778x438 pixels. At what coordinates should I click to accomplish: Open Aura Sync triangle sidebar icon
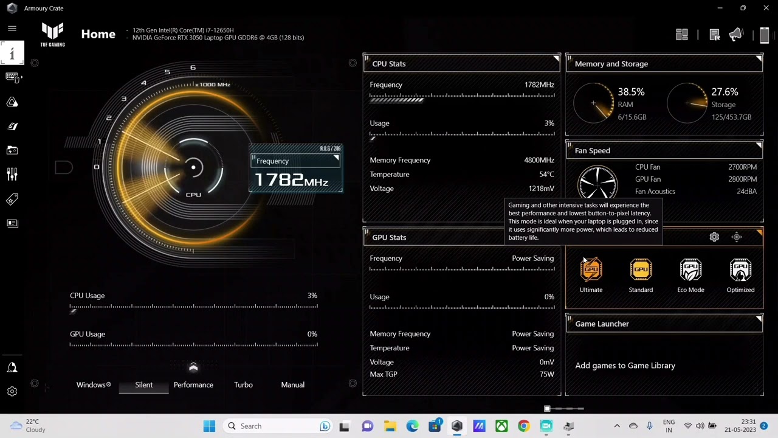click(12, 102)
